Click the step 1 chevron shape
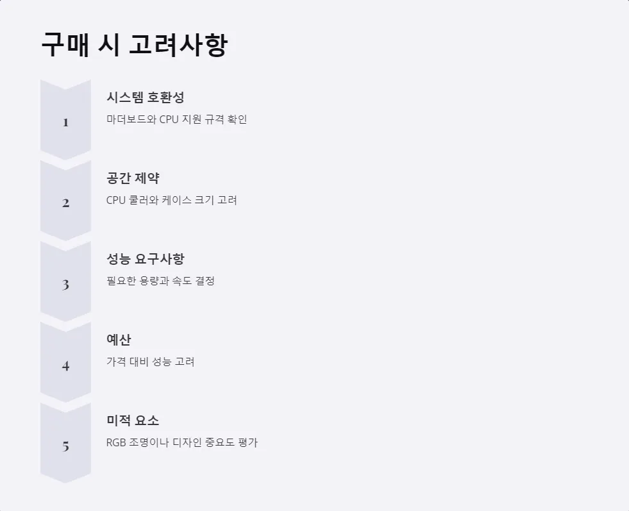The width and height of the screenshot is (629, 511). (x=65, y=120)
